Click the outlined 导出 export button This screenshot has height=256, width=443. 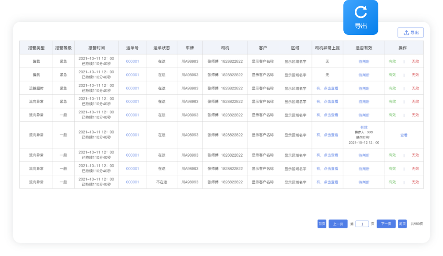pos(410,33)
